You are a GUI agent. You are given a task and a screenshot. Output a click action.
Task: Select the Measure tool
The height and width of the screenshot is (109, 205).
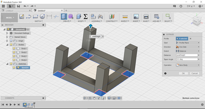coord(125,17)
